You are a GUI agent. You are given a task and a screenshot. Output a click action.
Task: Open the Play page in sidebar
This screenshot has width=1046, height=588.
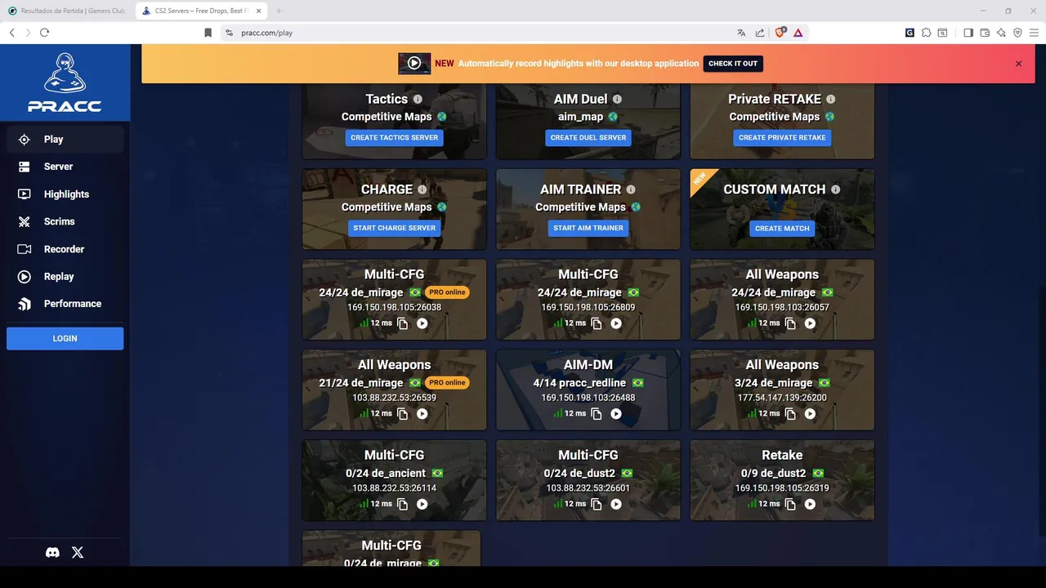tap(65, 139)
